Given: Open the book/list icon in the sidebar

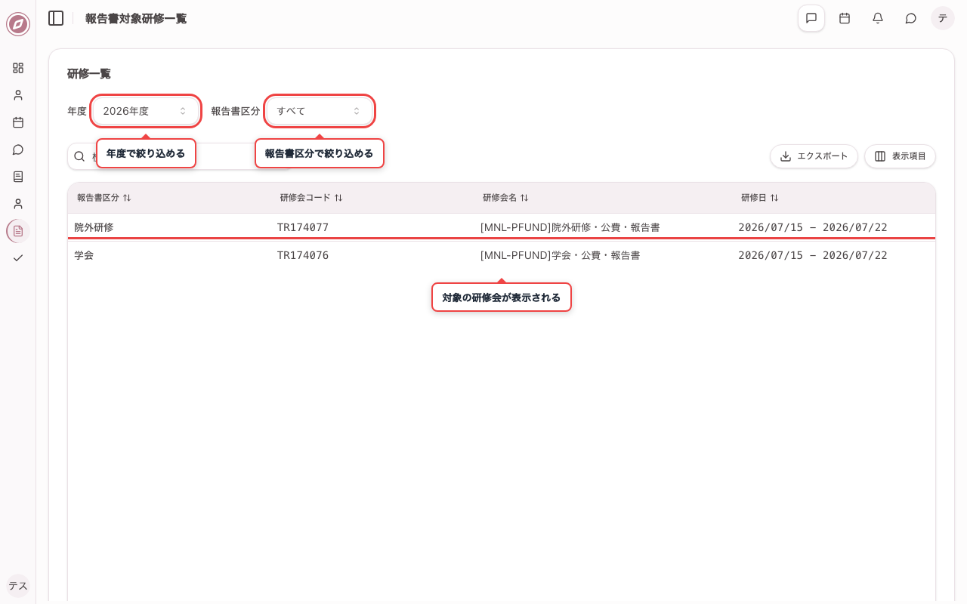Looking at the screenshot, I should coord(18,177).
